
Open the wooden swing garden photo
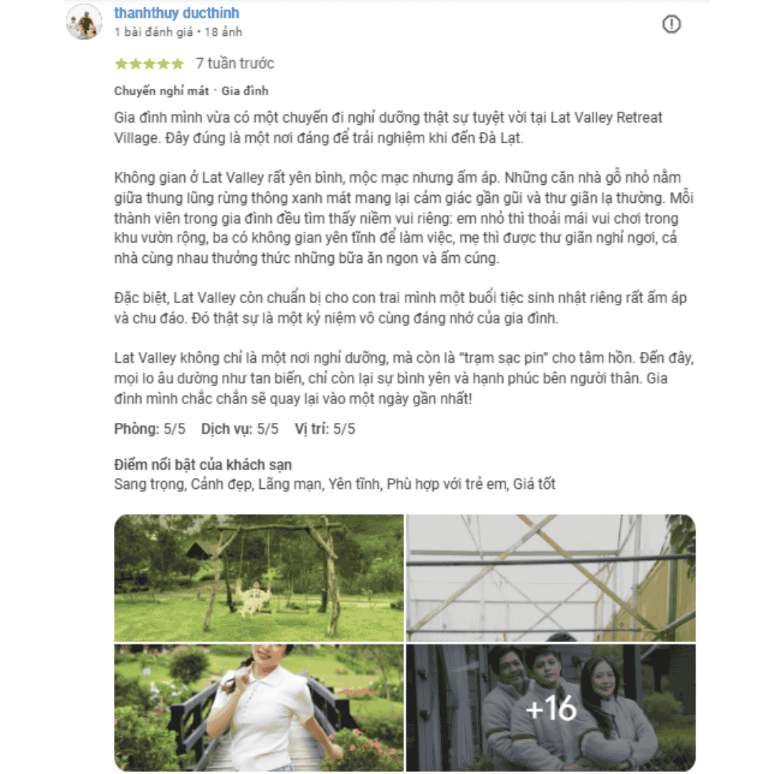click(x=259, y=578)
